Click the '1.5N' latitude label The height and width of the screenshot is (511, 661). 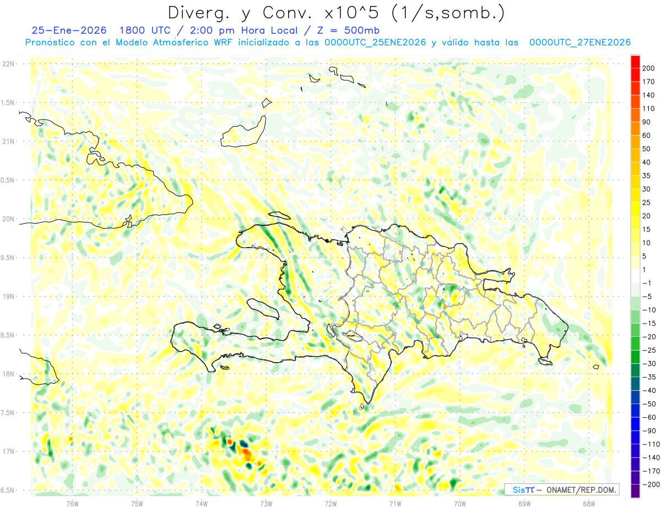click(x=8, y=103)
